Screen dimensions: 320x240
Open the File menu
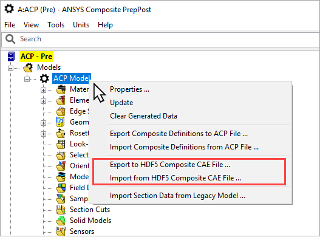click(x=10, y=25)
